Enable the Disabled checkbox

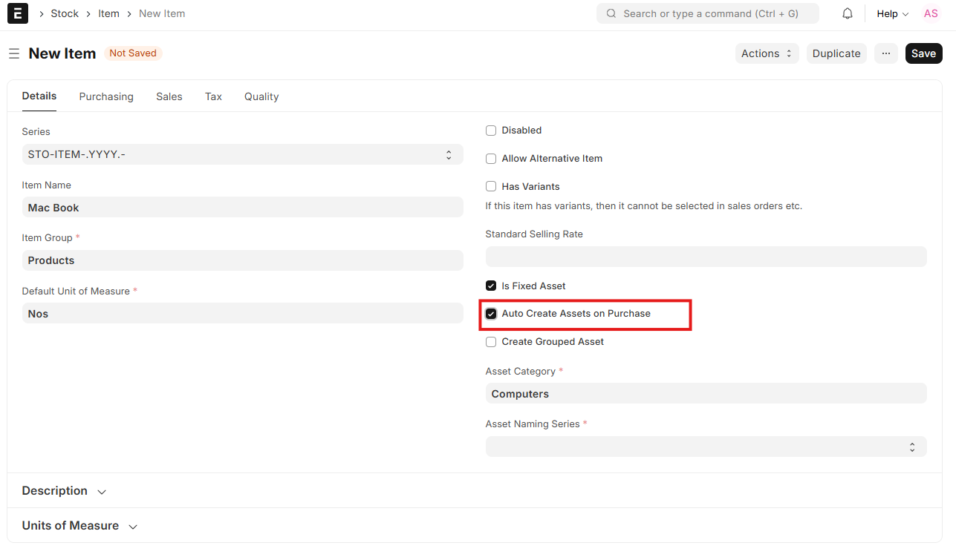pos(491,131)
